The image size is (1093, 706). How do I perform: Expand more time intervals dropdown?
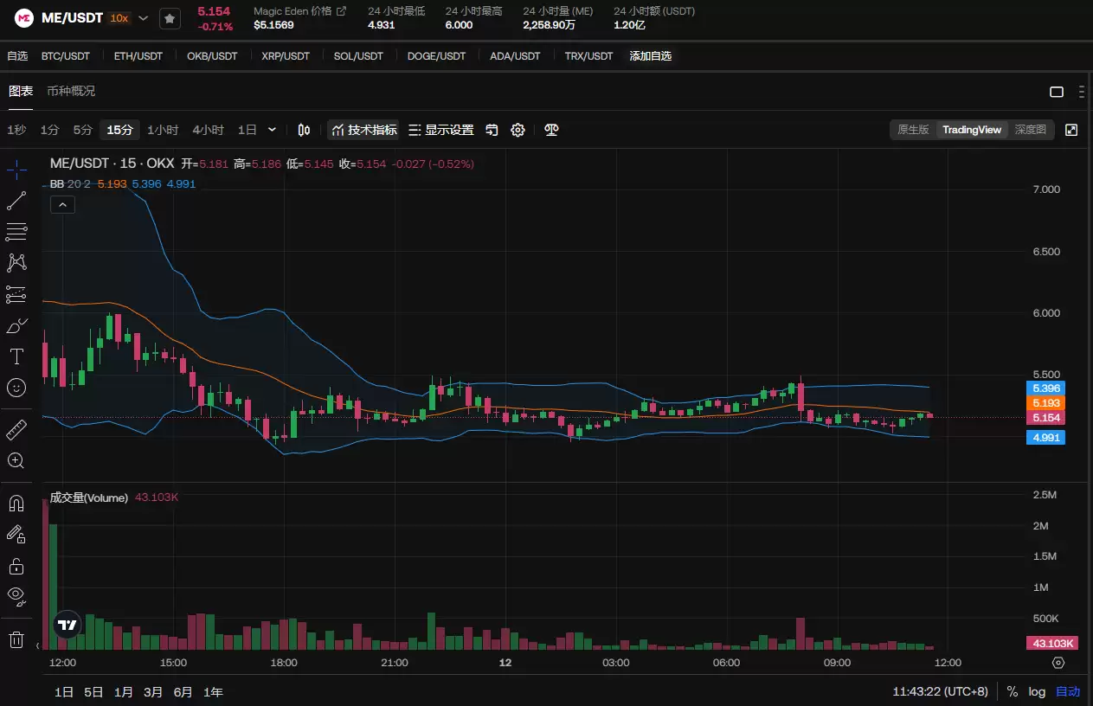(x=273, y=130)
